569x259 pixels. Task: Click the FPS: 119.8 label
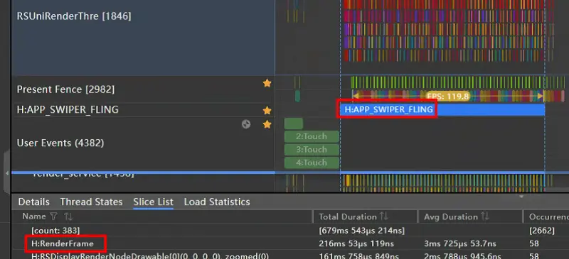448,97
